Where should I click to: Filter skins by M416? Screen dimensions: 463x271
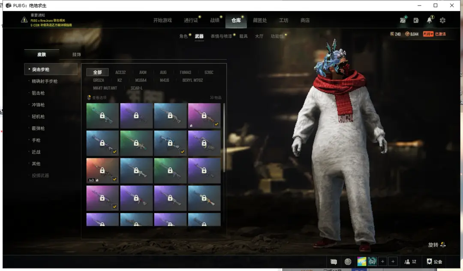click(x=165, y=80)
